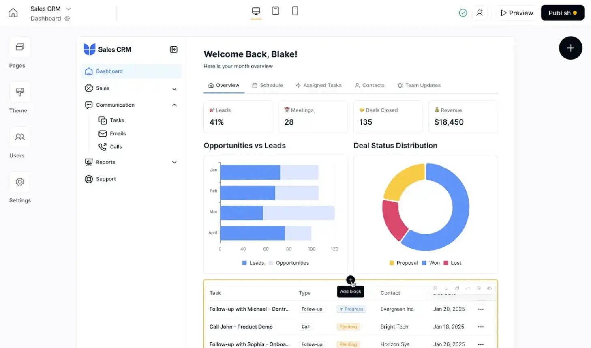
Task: Collapse the Communication section chevron
Action: coord(174,105)
